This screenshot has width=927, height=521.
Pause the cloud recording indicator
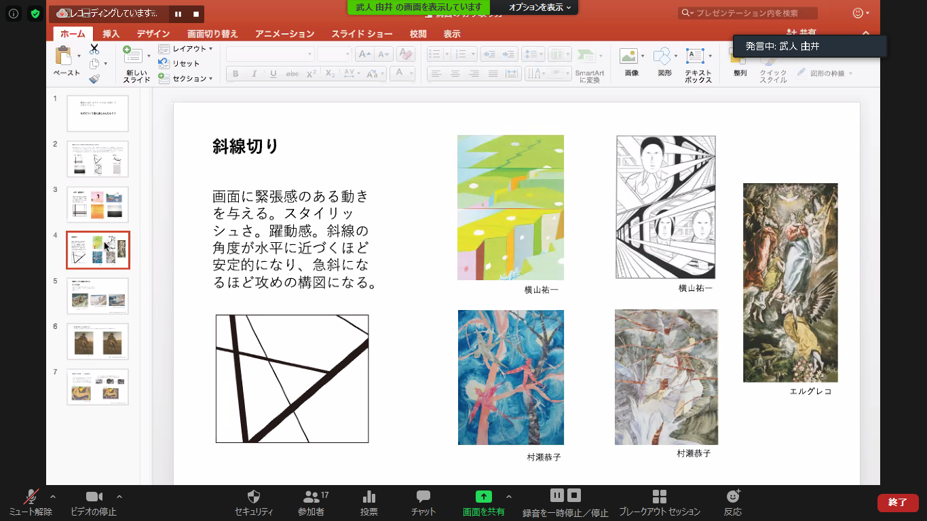(x=178, y=14)
